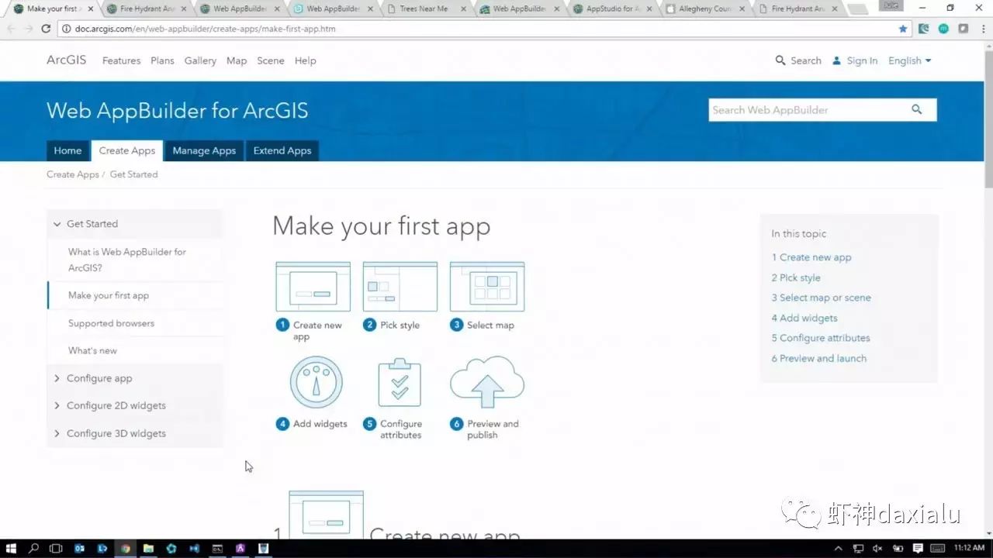Open File Explorer from taskbar
The width and height of the screenshot is (993, 558).
pos(148,549)
